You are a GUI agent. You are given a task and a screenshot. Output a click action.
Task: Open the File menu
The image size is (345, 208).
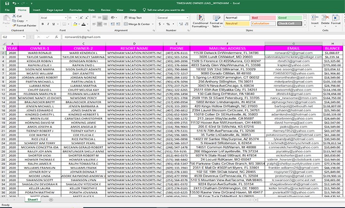tap(7, 10)
